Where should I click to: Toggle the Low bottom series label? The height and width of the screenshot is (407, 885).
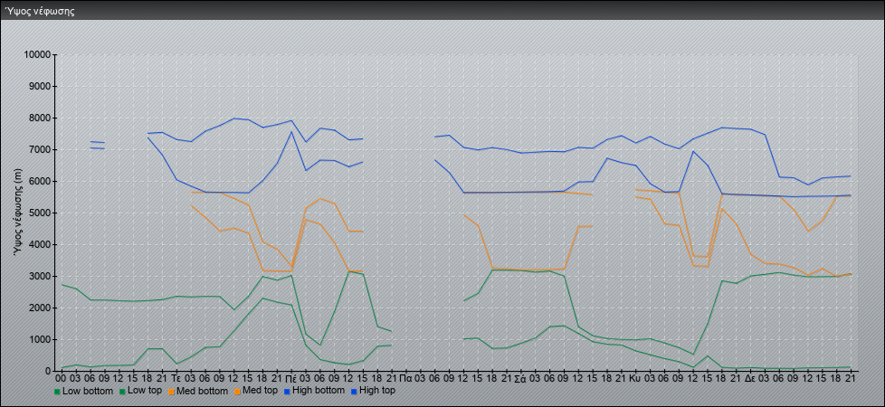pyautogui.click(x=87, y=392)
